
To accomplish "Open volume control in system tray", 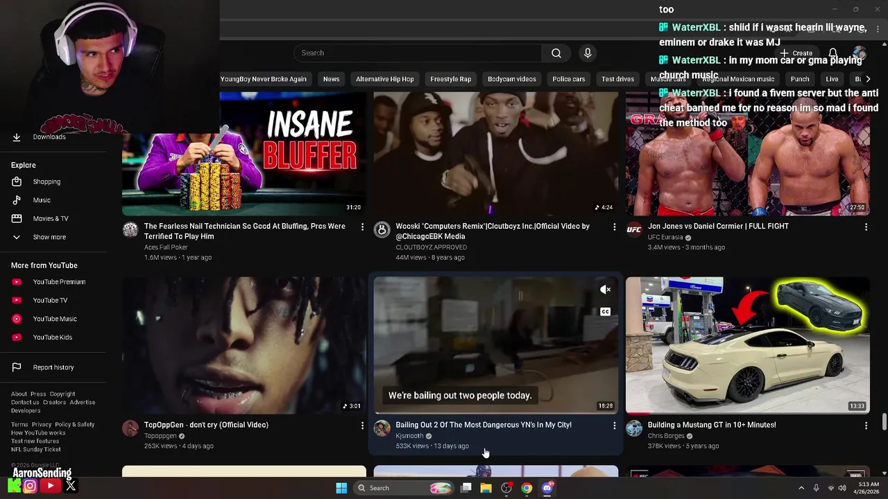I will pos(842,488).
